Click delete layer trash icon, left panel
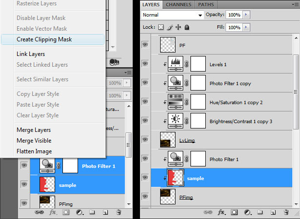The width and height of the screenshot is (300, 219). tap(119, 212)
